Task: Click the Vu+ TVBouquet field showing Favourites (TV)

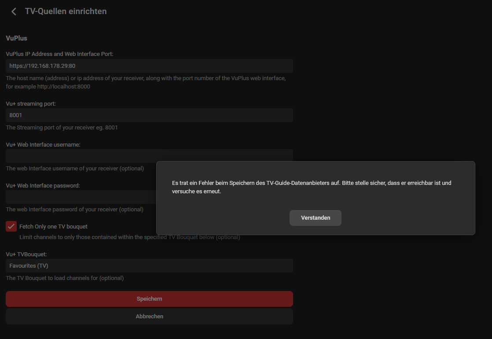Action: coord(149,265)
